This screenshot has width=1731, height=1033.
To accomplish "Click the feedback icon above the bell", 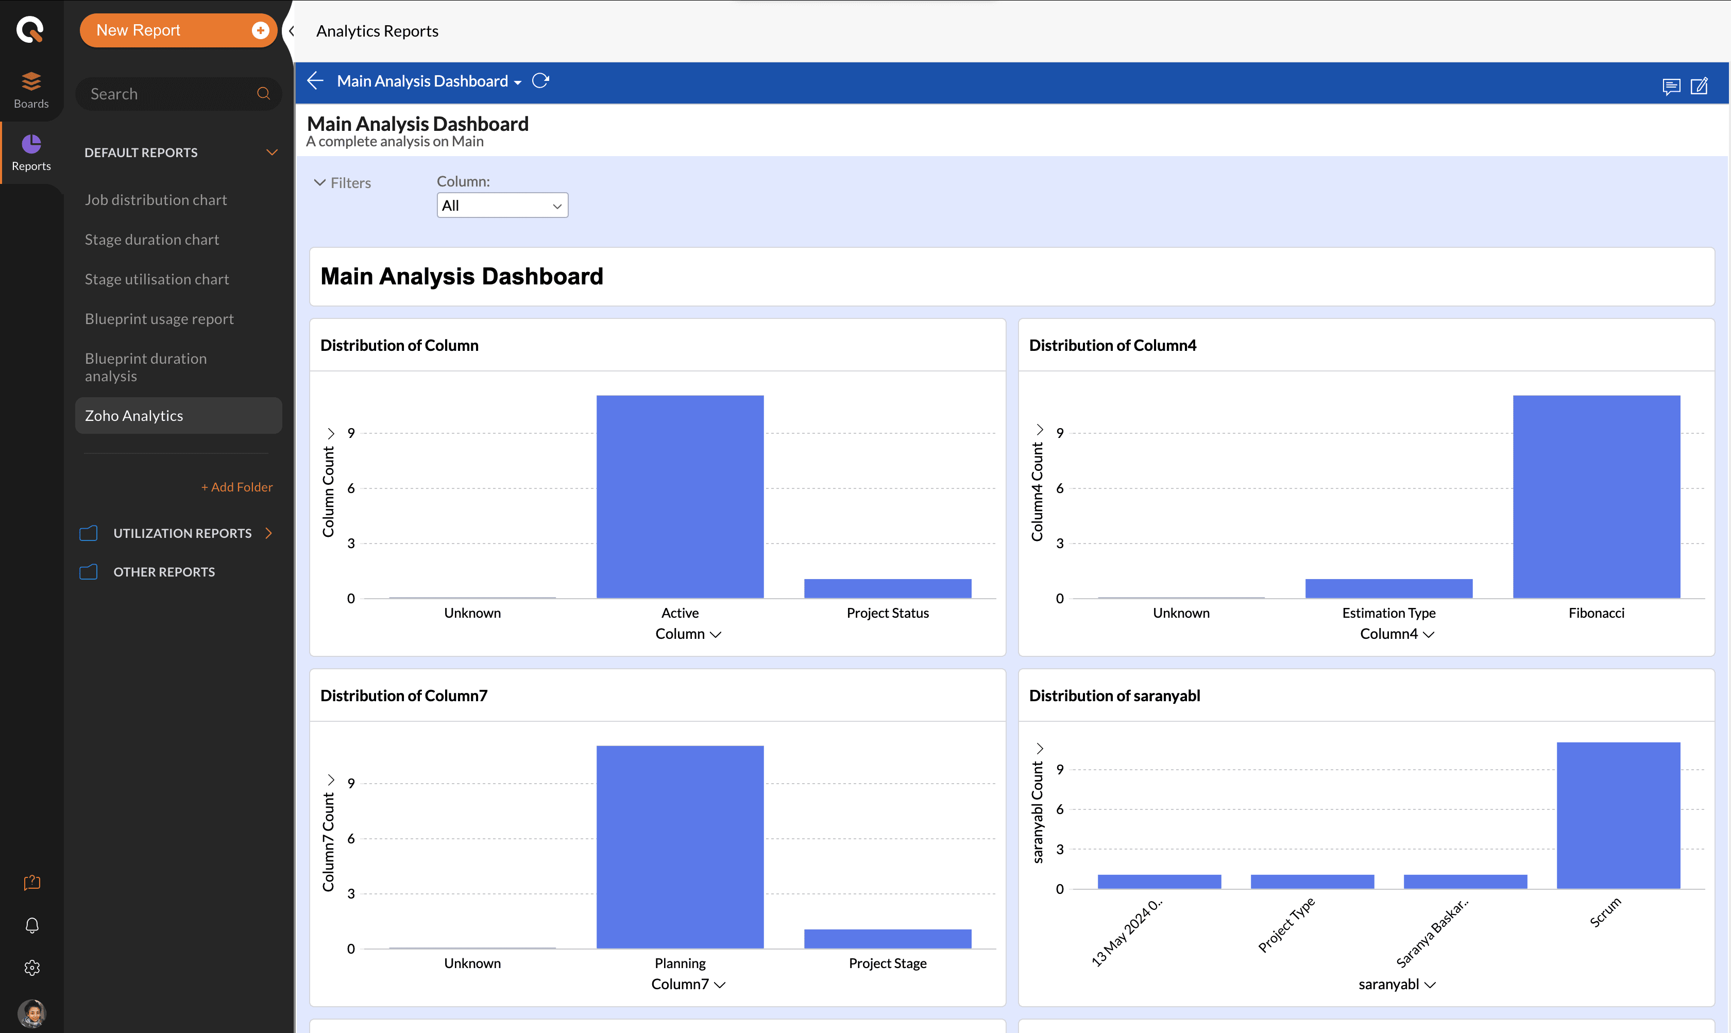I will pyautogui.click(x=32, y=882).
